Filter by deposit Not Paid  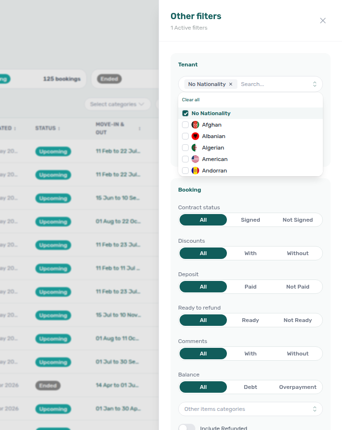pos(298,287)
